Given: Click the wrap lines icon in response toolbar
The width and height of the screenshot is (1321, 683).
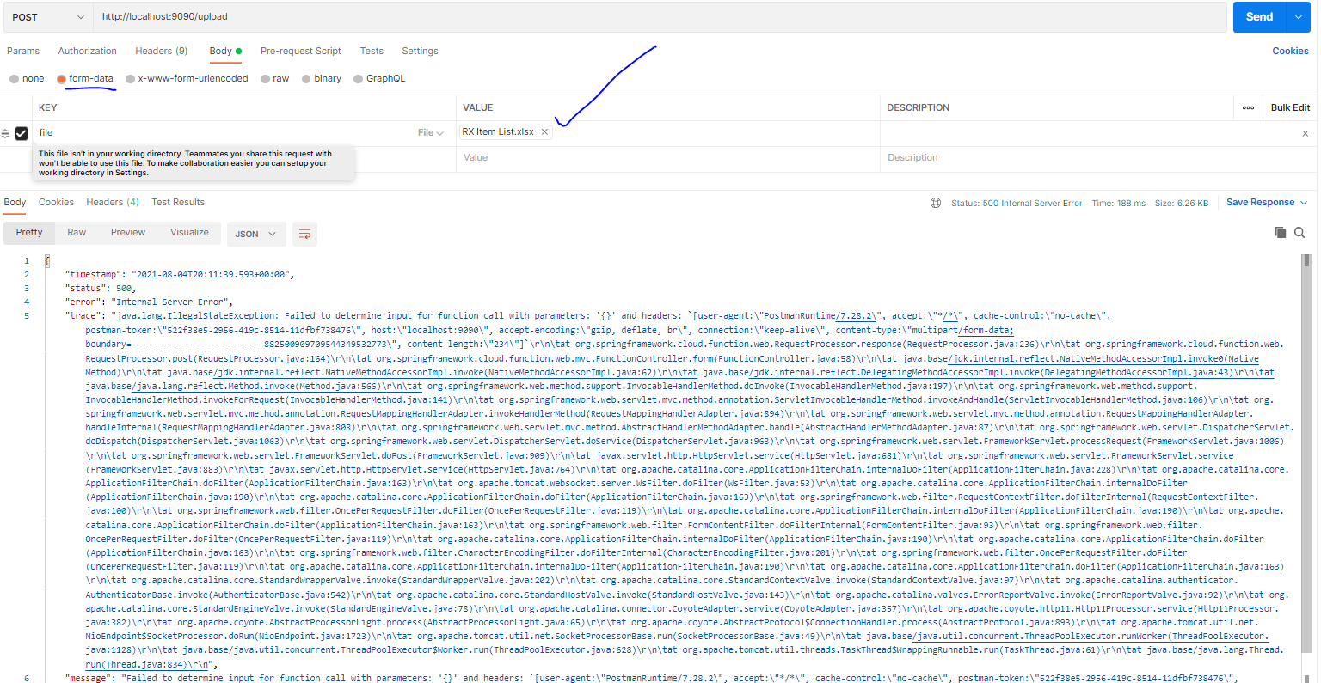Looking at the screenshot, I should [304, 234].
